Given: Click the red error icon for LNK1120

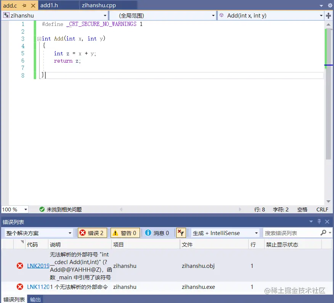Looking at the screenshot, I should tap(20, 287).
